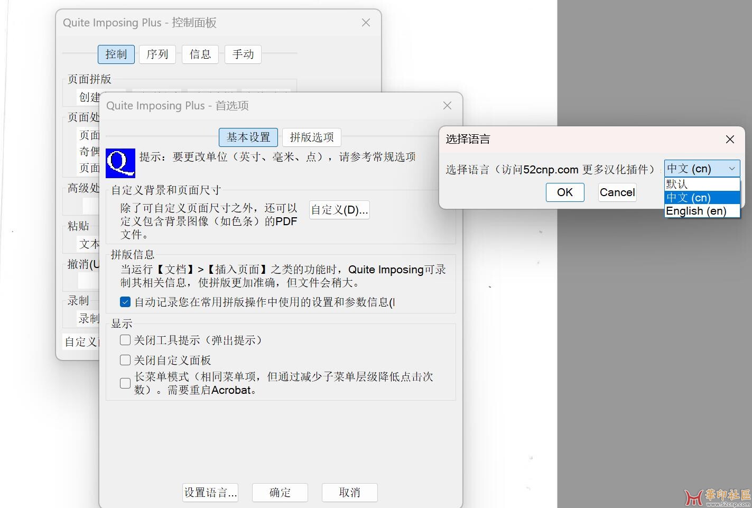Open the 基本设置 tab
This screenshot has height=508, width=752.
pyautogui.click(x=248, y=137)
